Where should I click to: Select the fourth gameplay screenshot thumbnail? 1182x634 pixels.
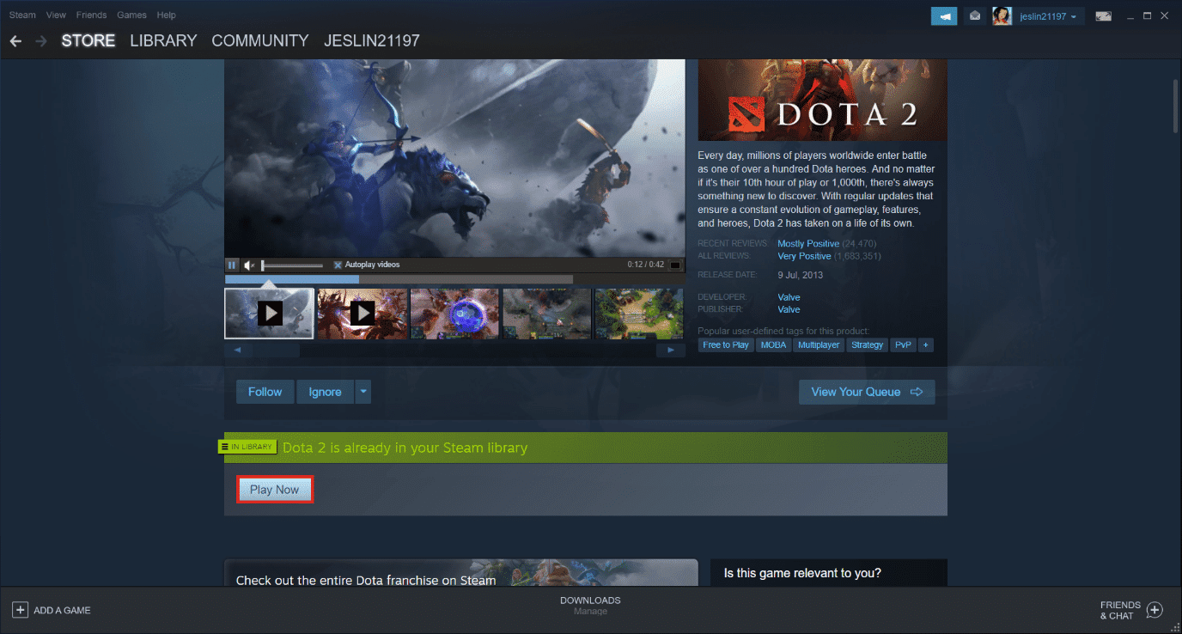(547, 314)
